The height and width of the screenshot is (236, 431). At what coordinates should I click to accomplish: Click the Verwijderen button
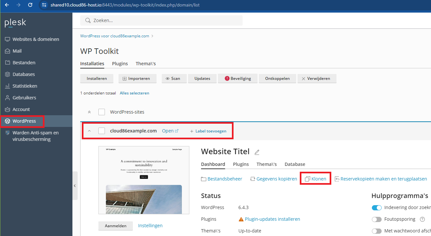(x=317, y=79)
